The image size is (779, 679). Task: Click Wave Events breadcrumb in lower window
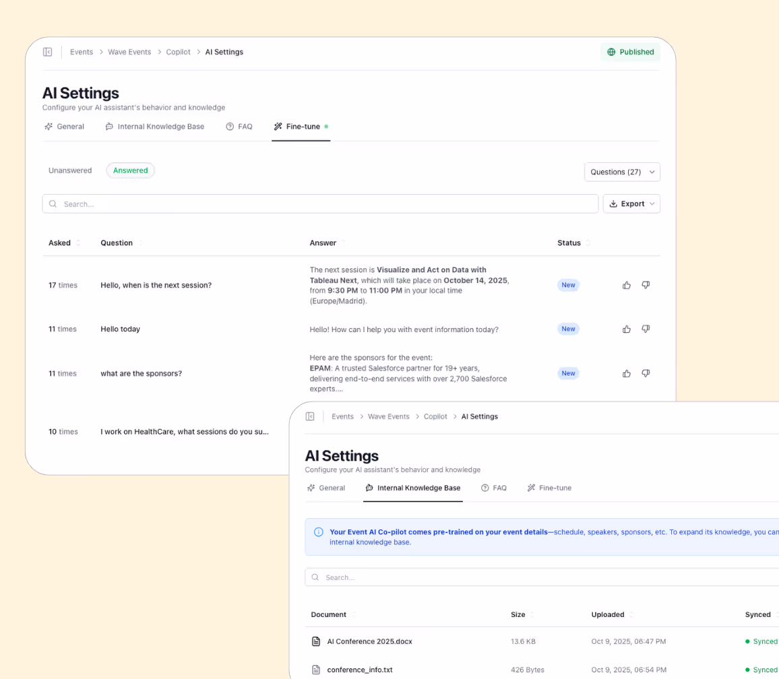coord(389,416)
